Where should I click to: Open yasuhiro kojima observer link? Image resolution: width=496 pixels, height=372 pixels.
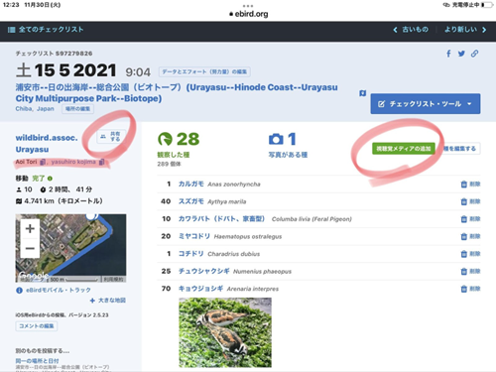[73, 162]
